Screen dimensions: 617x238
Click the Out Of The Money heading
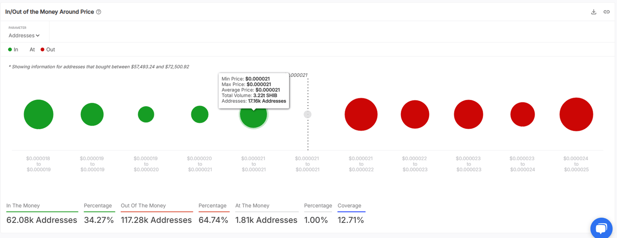pos(143,205)
